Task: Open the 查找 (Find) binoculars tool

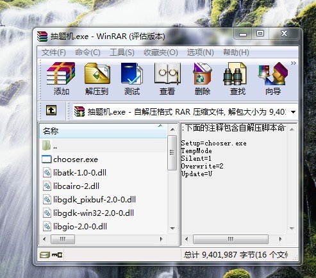Action: (x=237, y=79)
